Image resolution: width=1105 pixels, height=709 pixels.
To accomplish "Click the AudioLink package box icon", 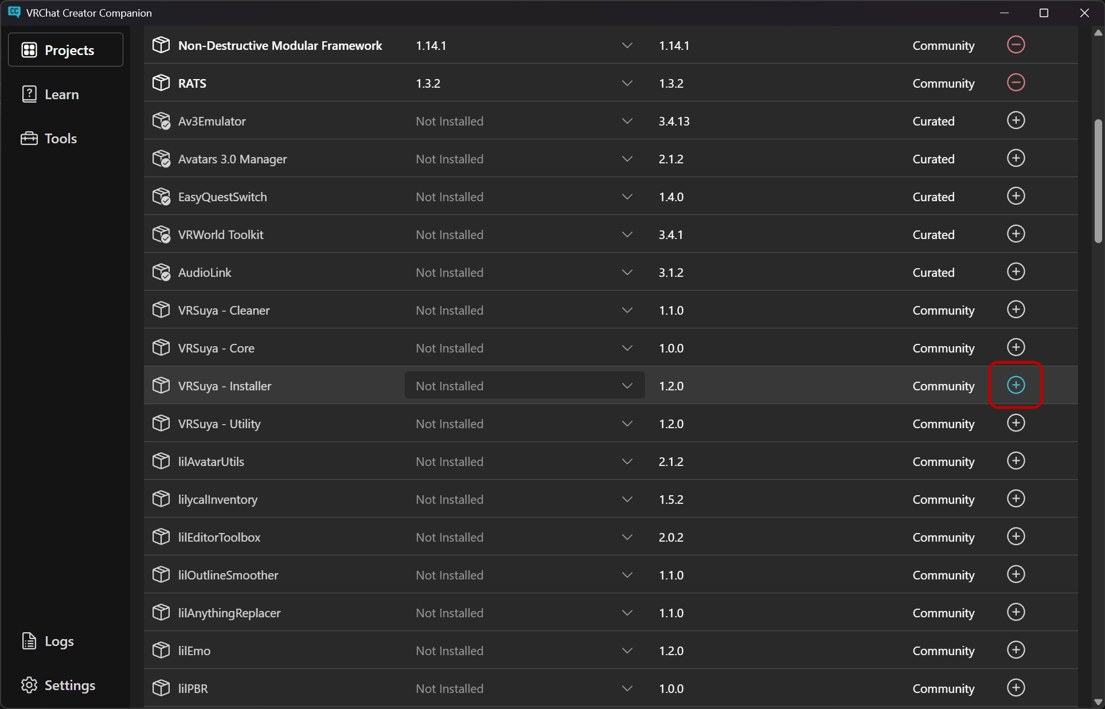I will pyautogui.click(x=161, y=272).
